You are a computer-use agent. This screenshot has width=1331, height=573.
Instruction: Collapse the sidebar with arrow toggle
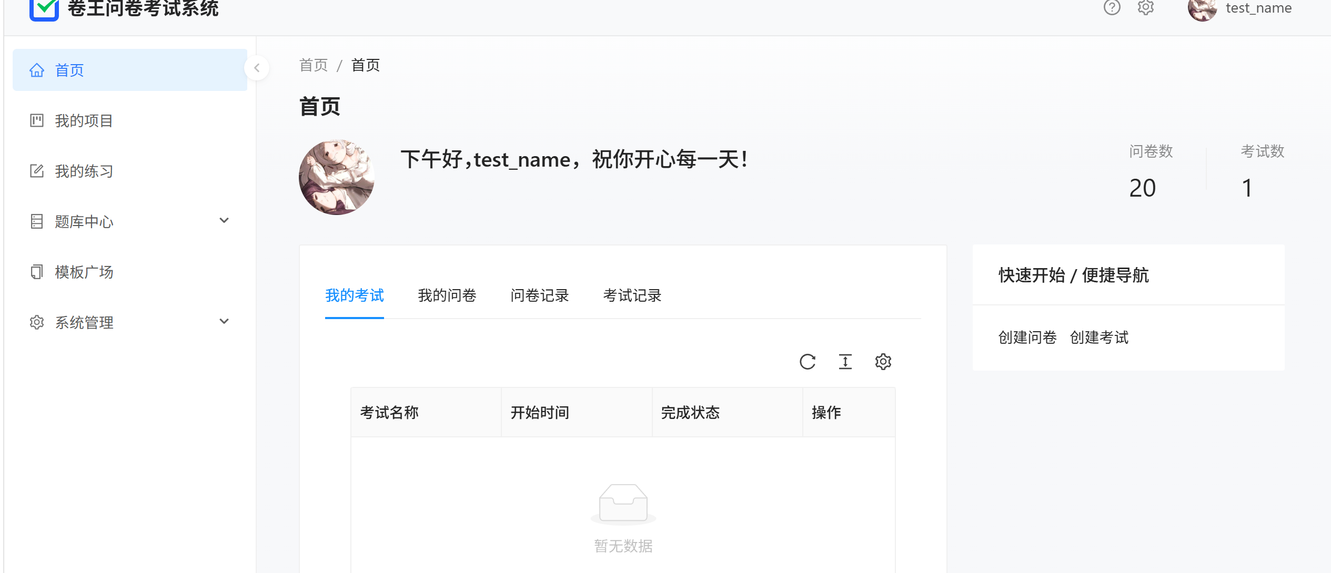(x=257, y=68)
